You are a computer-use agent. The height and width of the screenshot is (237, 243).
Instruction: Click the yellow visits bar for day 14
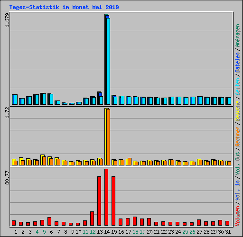point(106,137)
